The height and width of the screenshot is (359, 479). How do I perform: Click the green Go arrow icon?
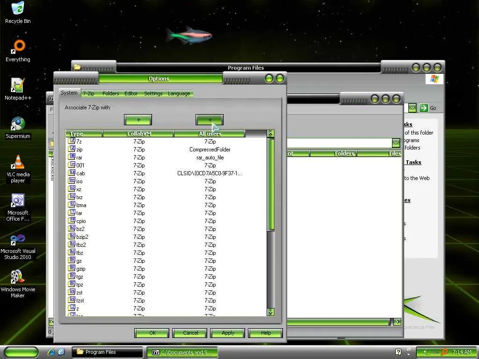423,108
